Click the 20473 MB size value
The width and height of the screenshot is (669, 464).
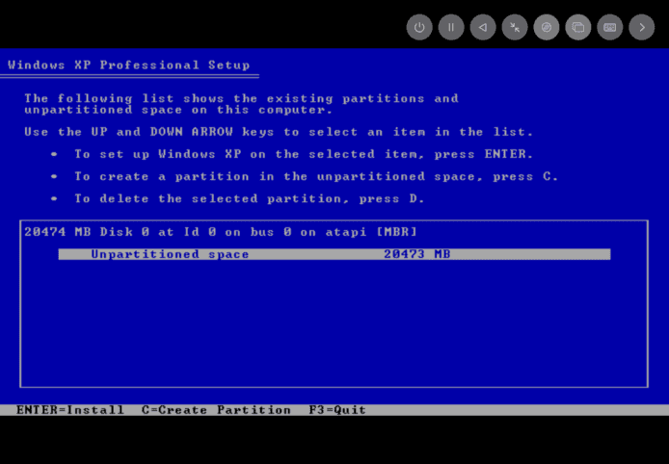(x=416, y=254)
